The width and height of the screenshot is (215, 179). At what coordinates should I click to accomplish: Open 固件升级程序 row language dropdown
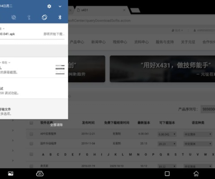pyautogui.click(x=198, y=144)
